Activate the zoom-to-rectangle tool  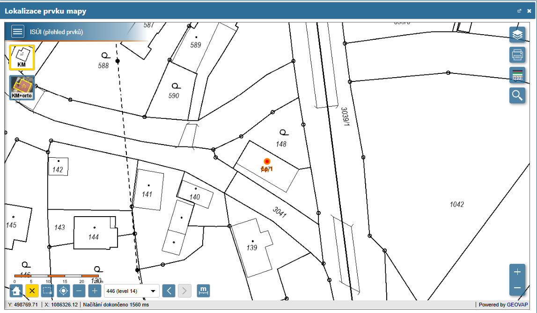(x=48, y=291)
